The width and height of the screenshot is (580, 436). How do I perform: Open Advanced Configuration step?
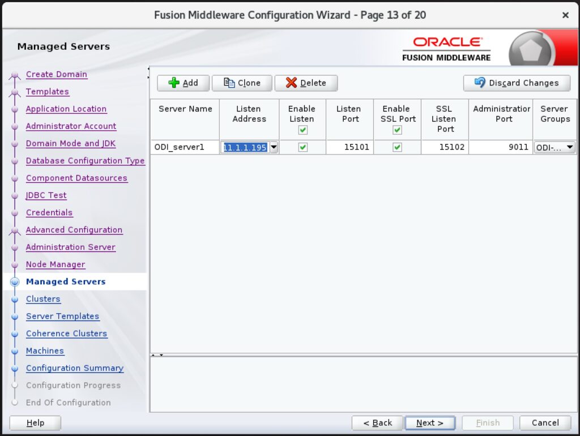coord(74,230)
